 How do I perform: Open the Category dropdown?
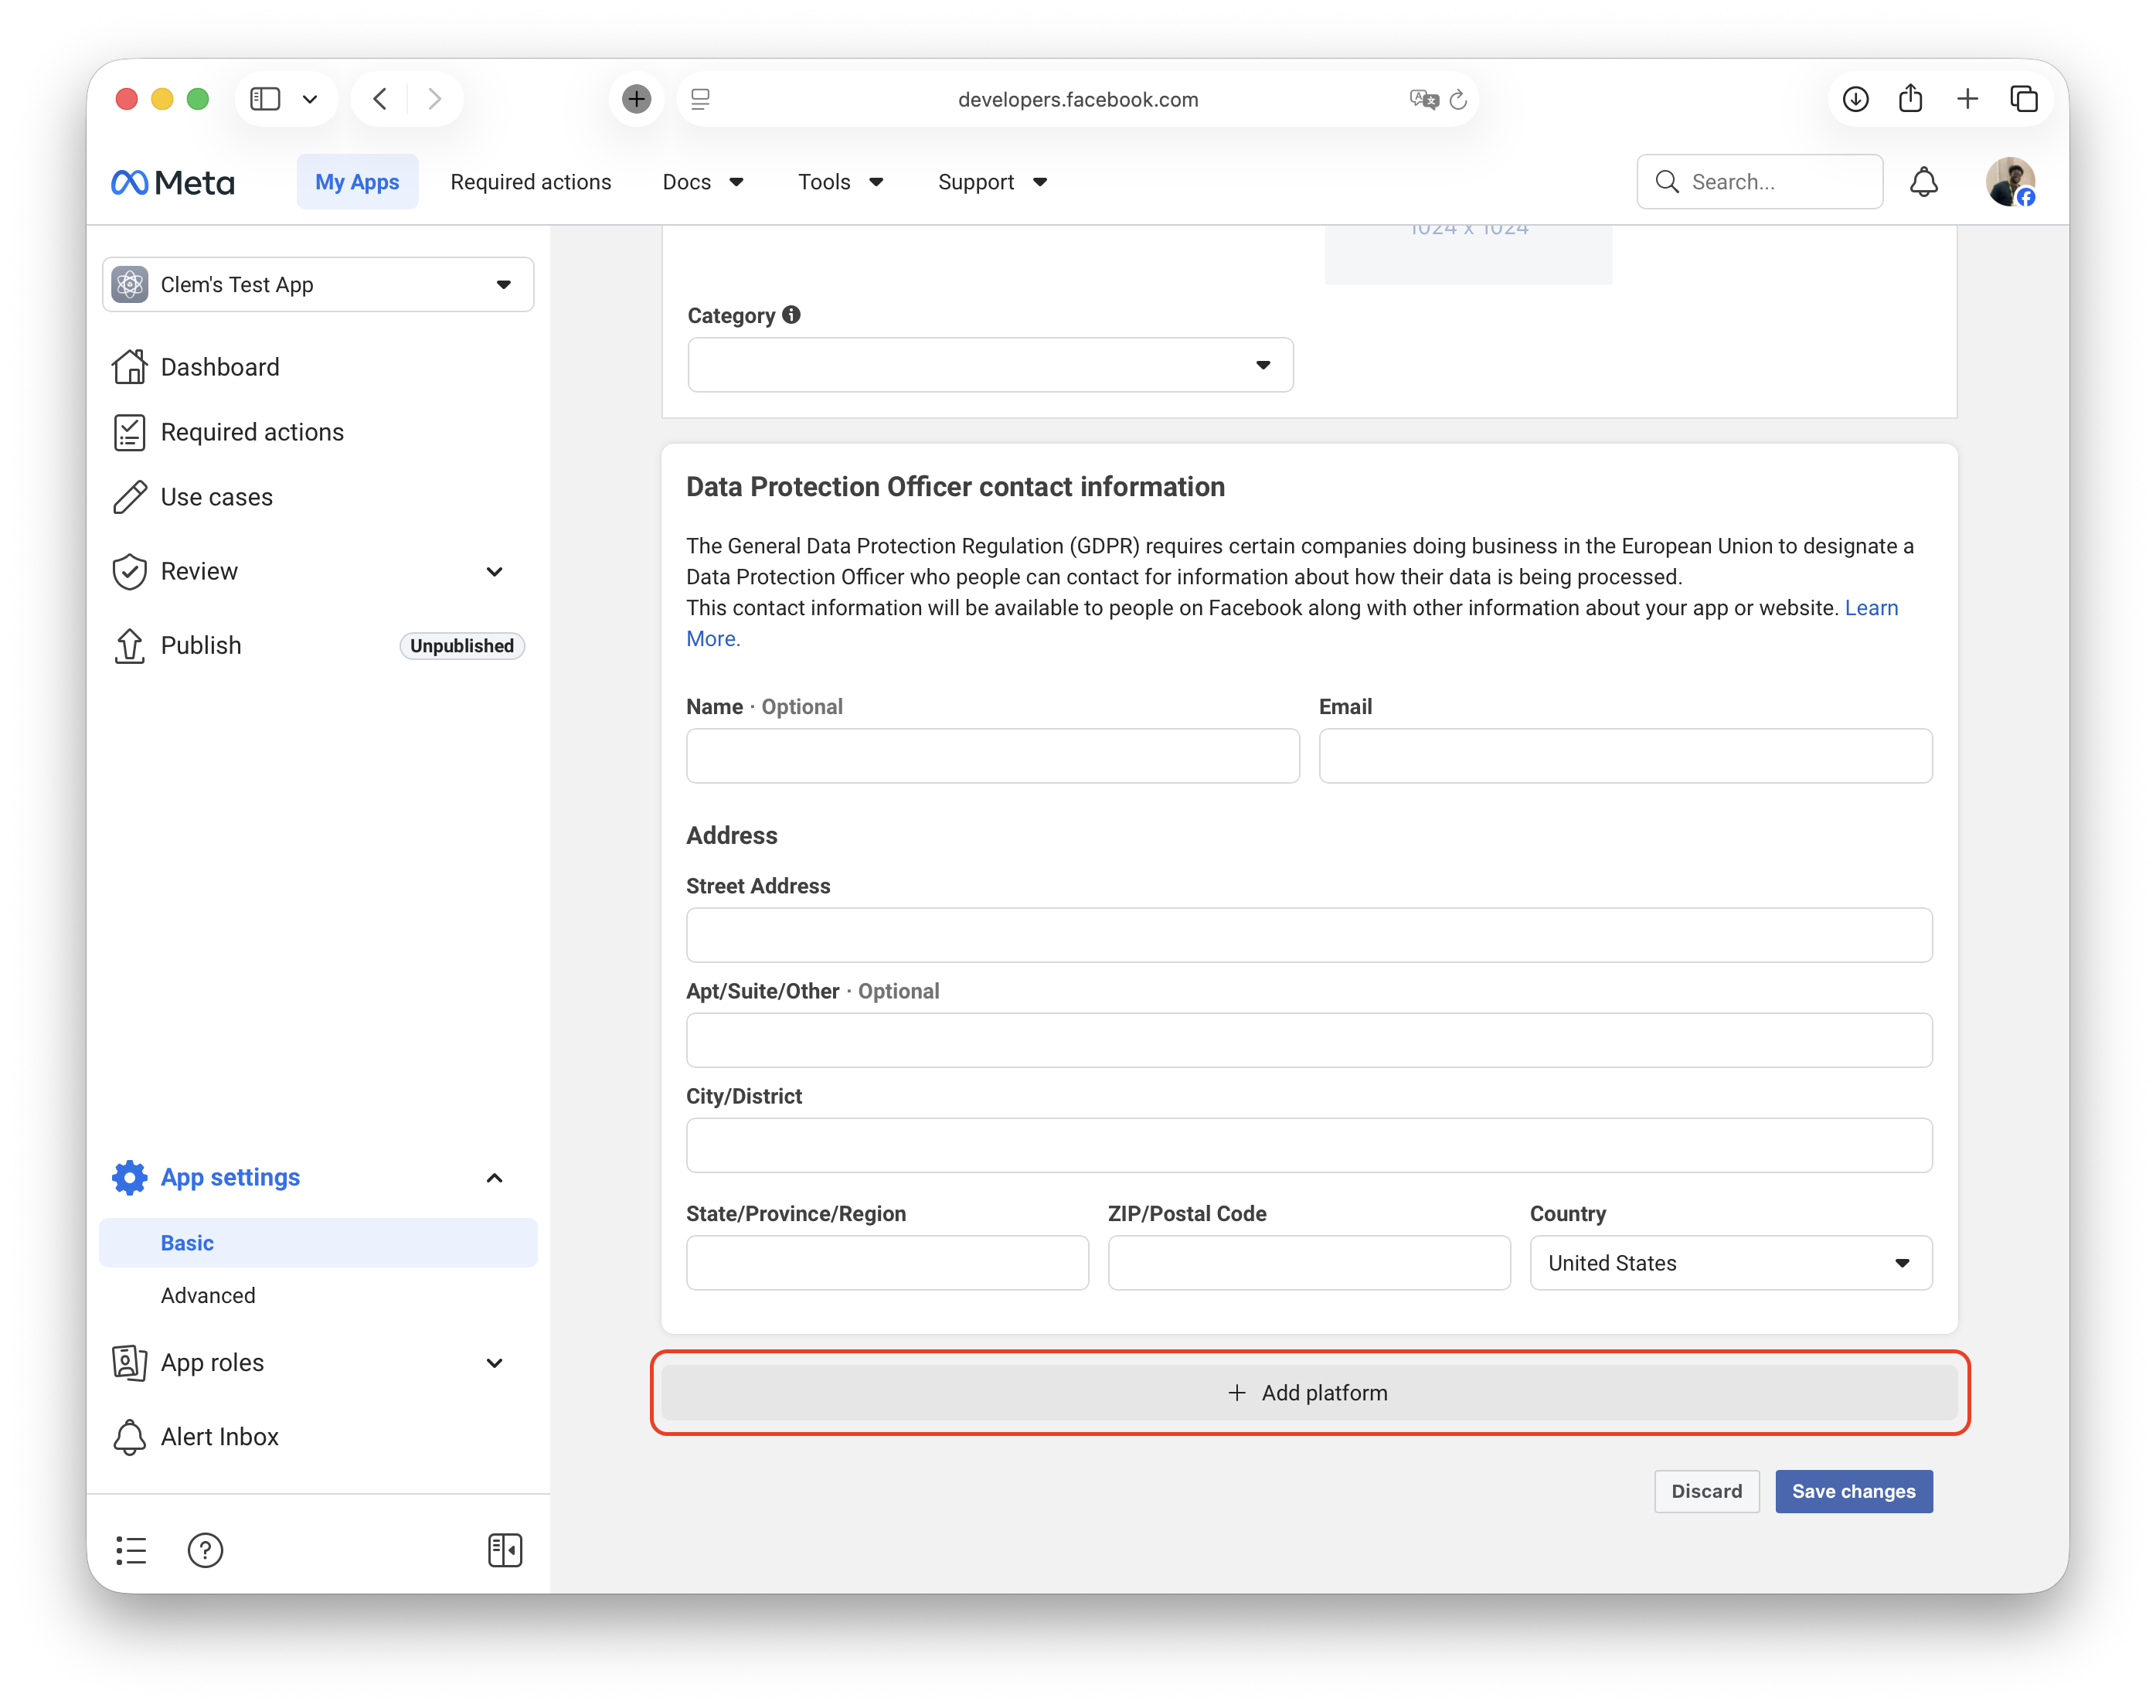point(990,365)
